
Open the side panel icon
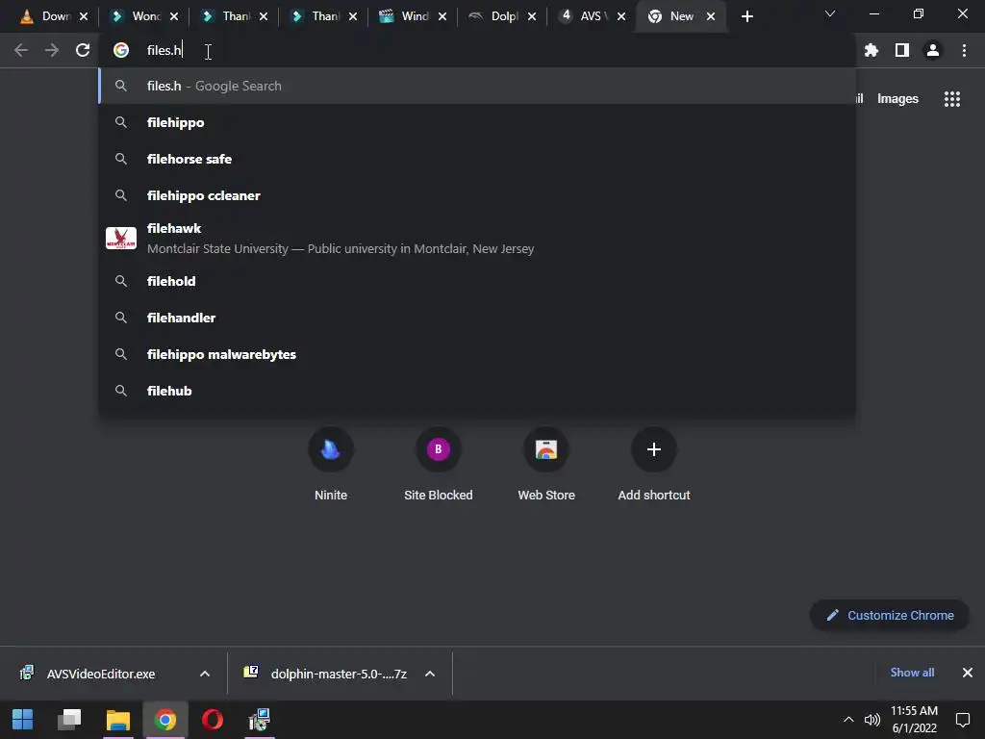pyautogui.click(x=902, y=50)
